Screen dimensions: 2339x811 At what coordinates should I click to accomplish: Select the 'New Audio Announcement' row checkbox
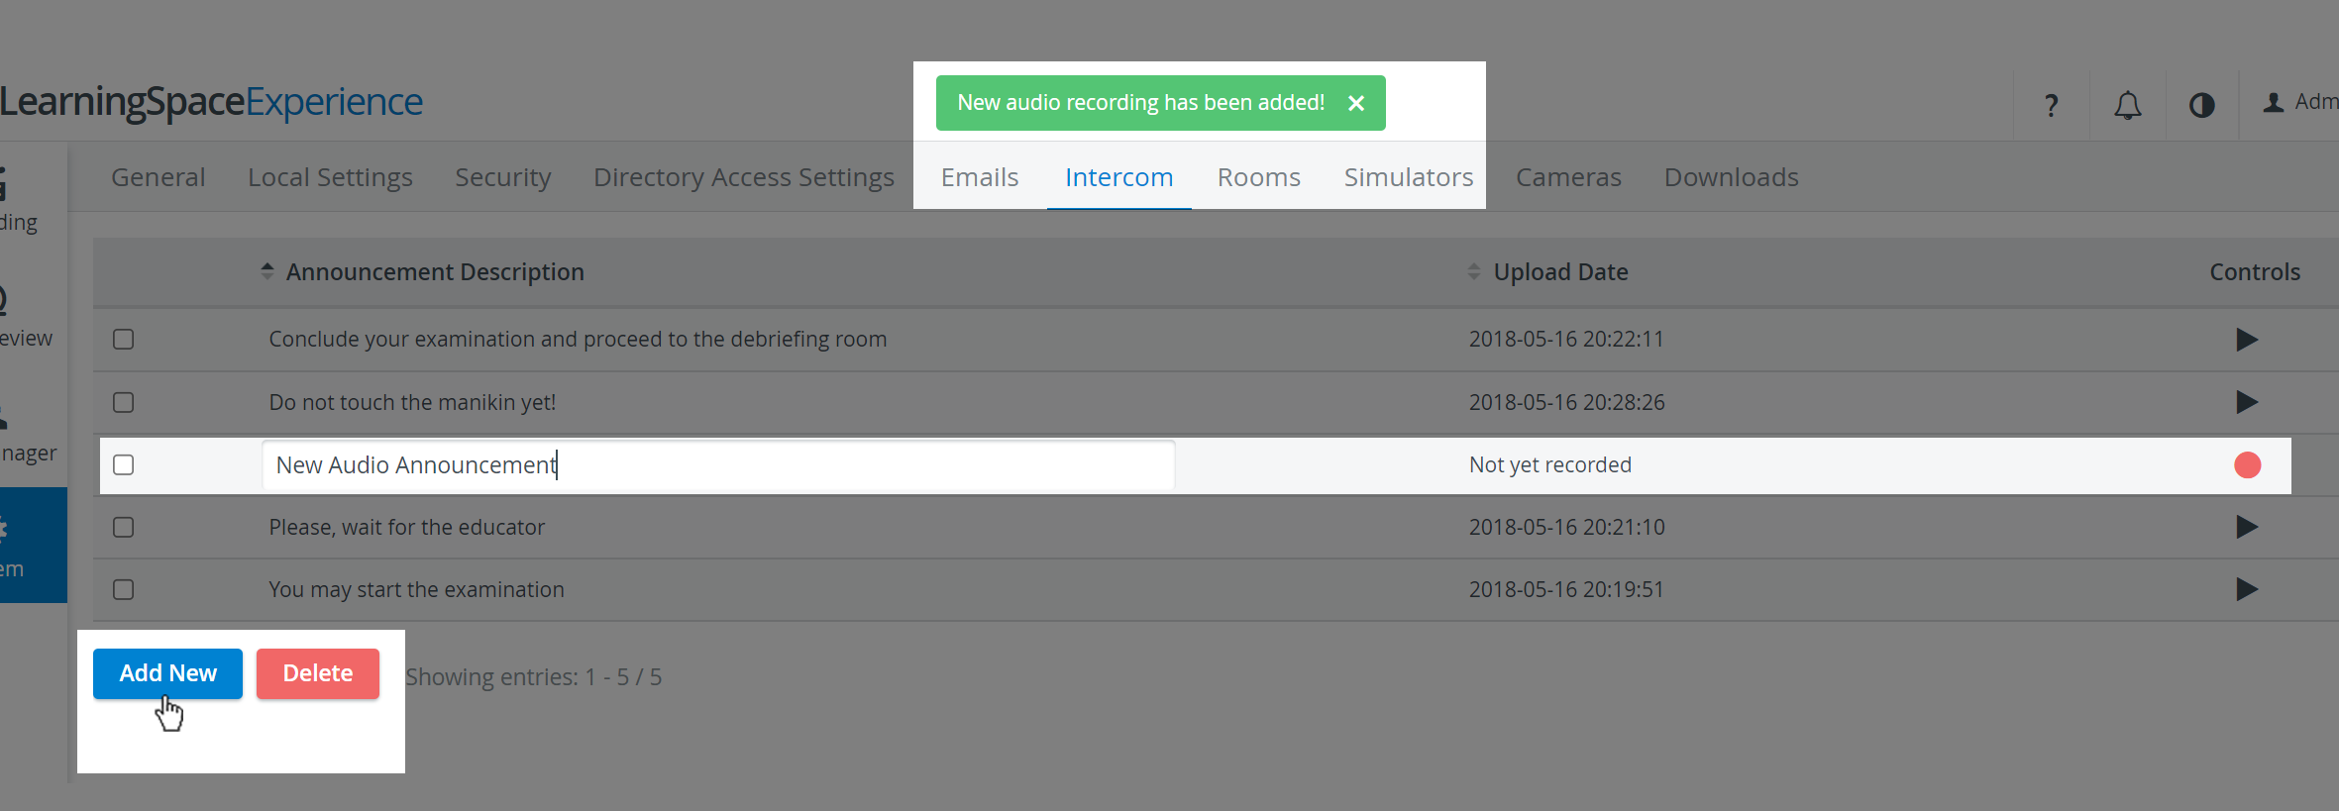pyautogui.click(x=124, y=464)
